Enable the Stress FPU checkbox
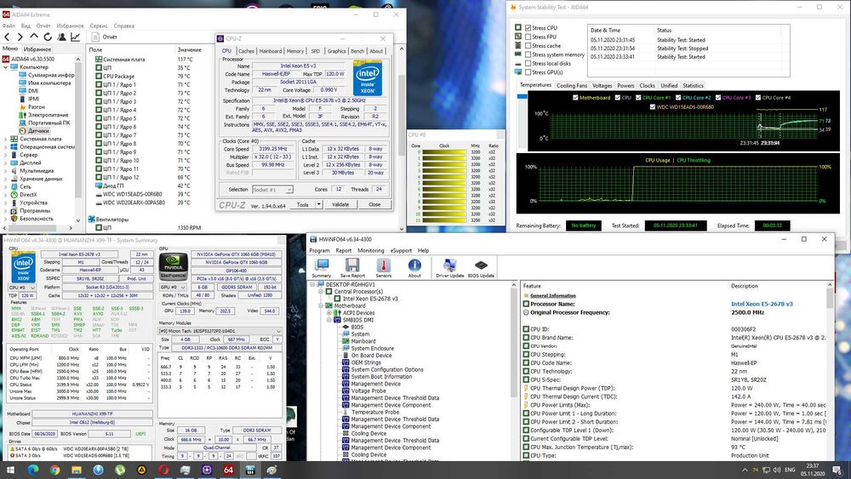 (528, 37)
